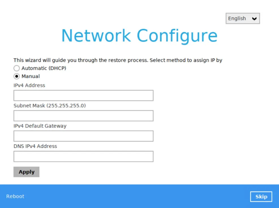The width and height of the screenshot is (279, 208).
Task: Click the Network Configure heading
Action: [139, 36]
